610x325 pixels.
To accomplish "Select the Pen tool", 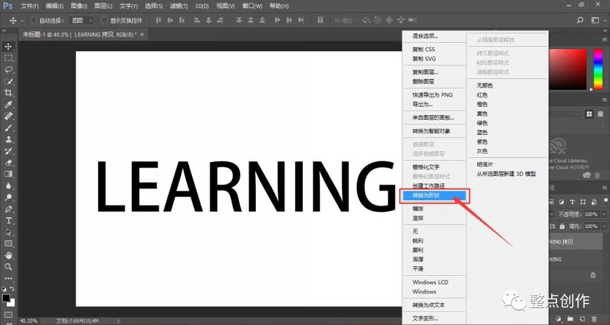I will pyautogui.click(x=8, y=209).
